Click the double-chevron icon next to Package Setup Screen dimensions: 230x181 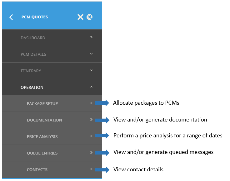click(91, 103)
